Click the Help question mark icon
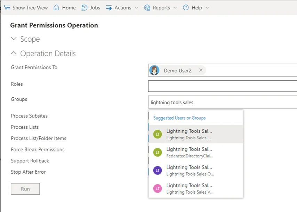Screen dimensions: 297x212 186,8
